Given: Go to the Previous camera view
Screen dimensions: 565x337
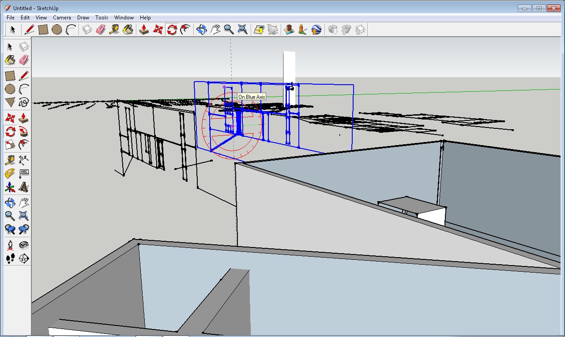Looking at the screenshot, I should 10,229.
